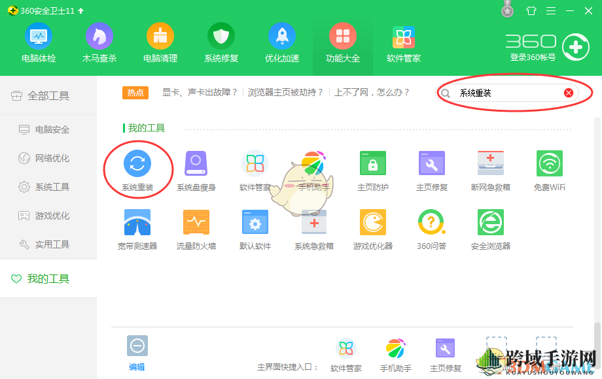Open 优化加速 rocket module
The width and height of the screenshot is (602, 379).
click(x=282, y=43)
